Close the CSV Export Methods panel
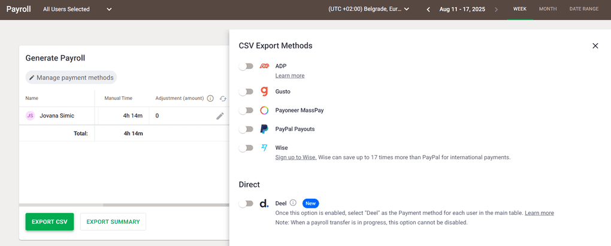The height and width of the screenshot is (246, 611). click(x=595, y=46)
